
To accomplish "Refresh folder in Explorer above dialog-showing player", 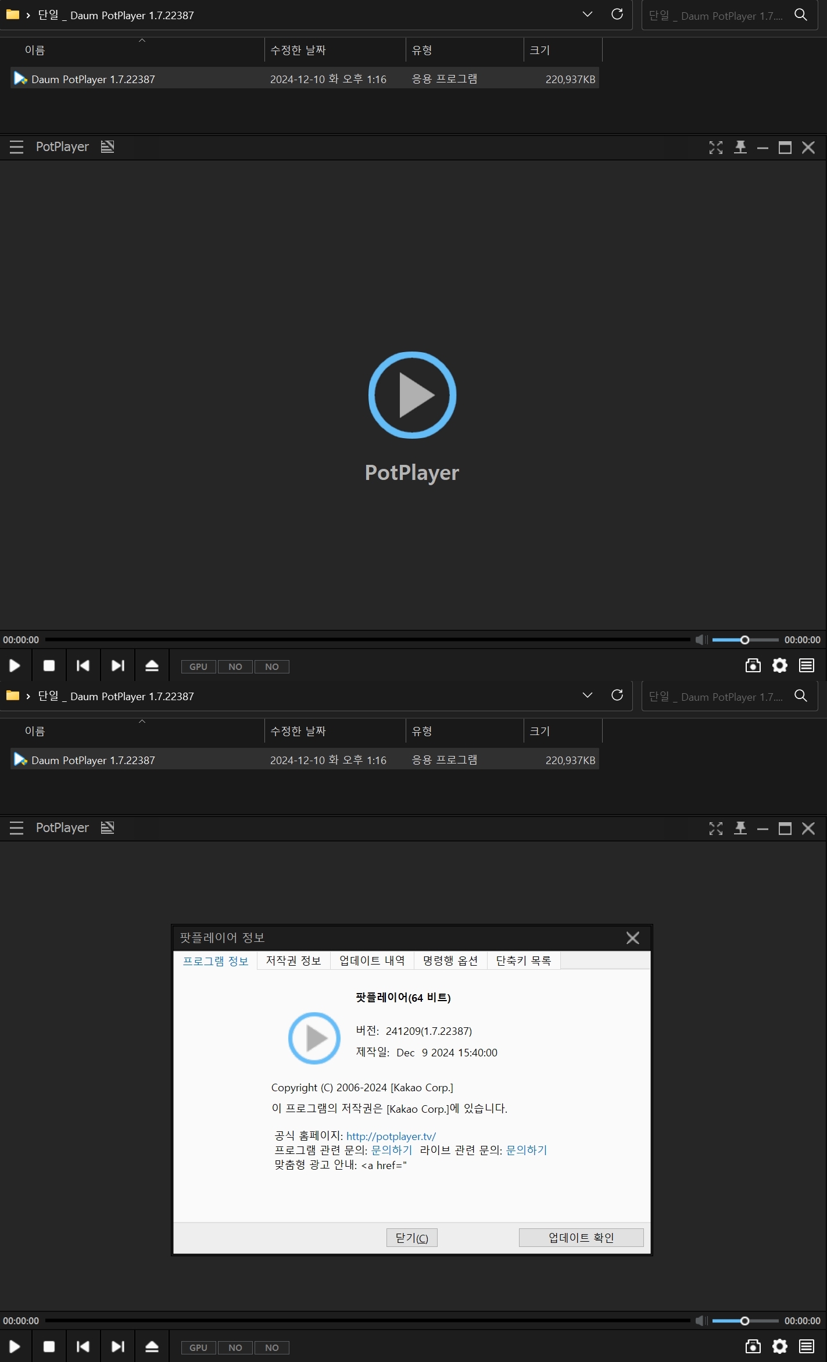I will coord(617,695).
